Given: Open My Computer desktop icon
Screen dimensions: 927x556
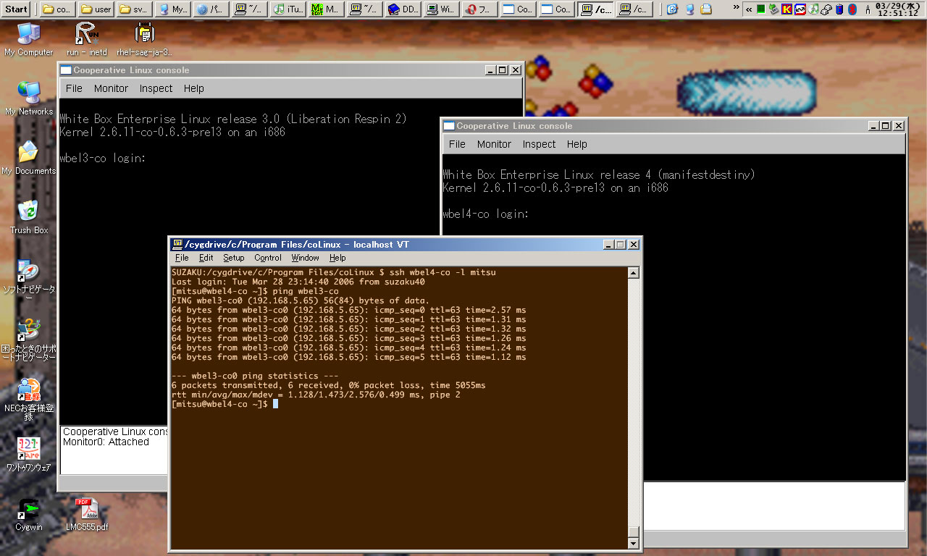Looking at the screenshot, I should (x=28, y=35).
